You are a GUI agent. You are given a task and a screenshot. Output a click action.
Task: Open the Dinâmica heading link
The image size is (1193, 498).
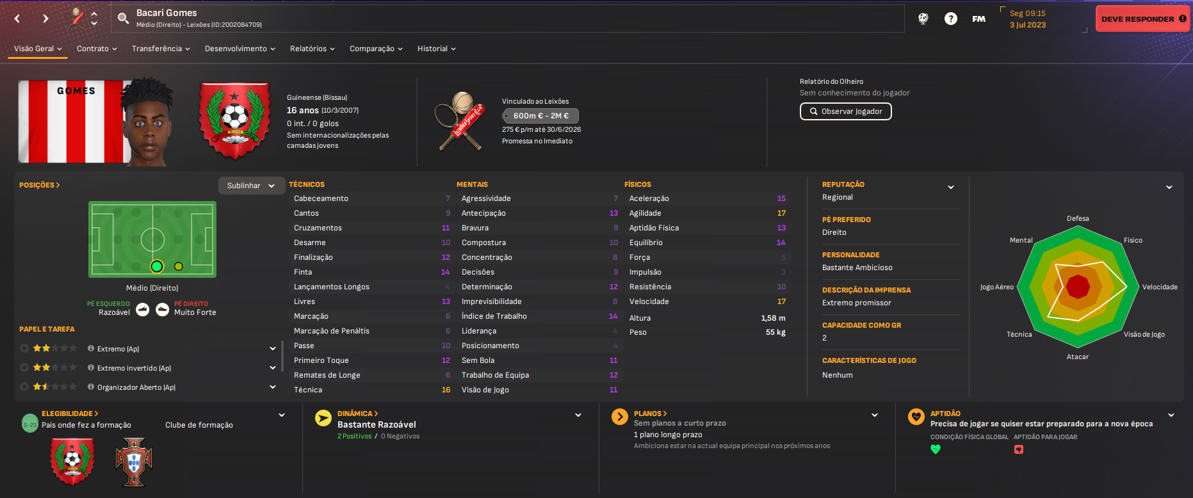[x=357, y=414]
